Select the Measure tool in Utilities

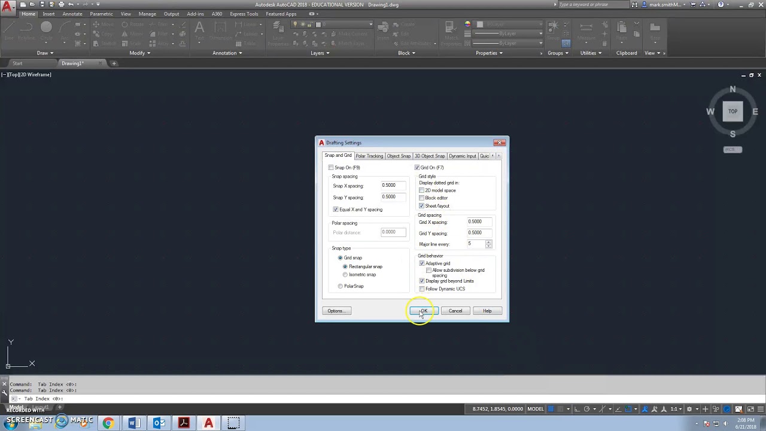pyautogui.click(x=586, y=31)
